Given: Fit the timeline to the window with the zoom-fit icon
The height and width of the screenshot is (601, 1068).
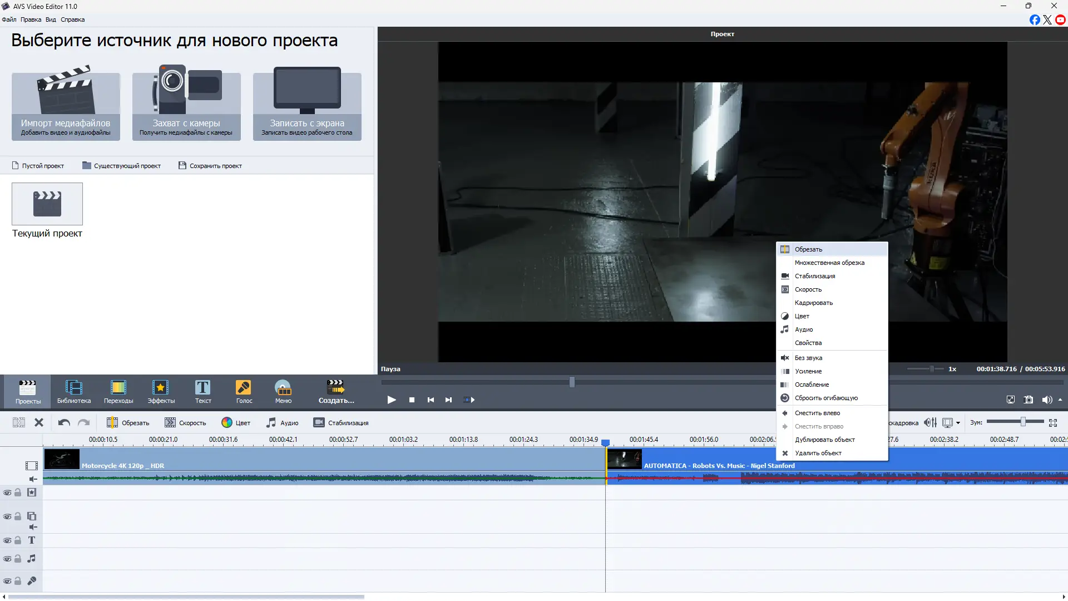Looking at the screenshot, I should [x=1053, y=423].
